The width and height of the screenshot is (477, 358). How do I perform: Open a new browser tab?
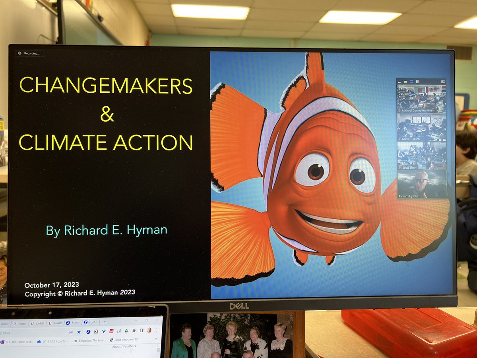[105, 322]
